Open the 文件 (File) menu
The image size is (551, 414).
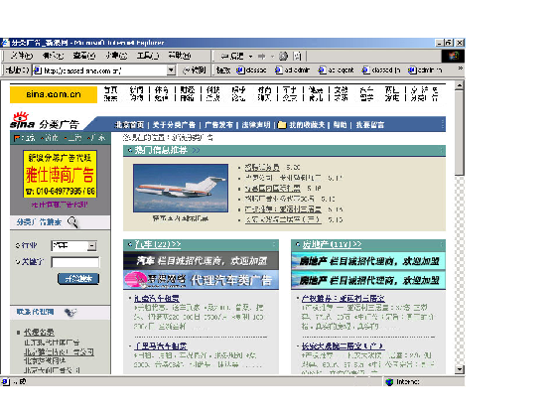[x=21, y=56]
